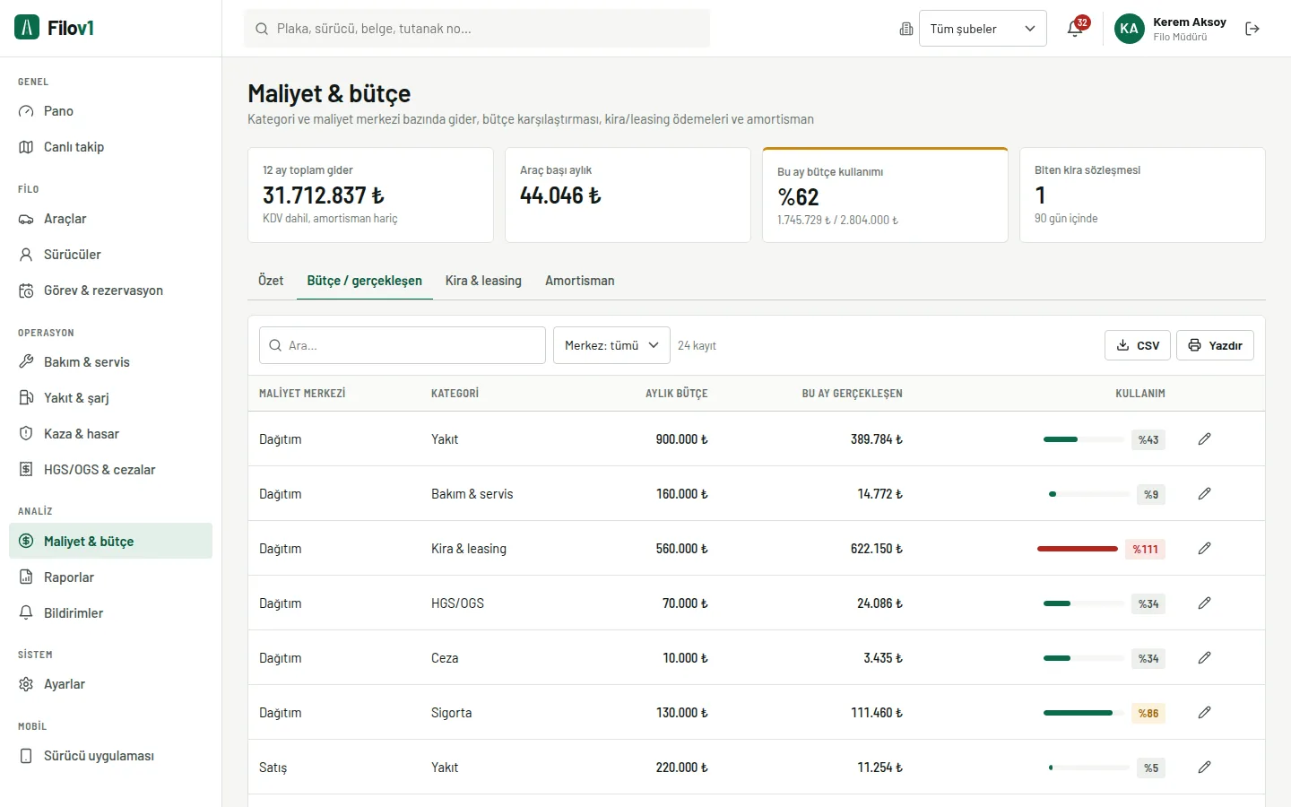1291x807 pixels.
Task: Expand the Tüm şubeler branch dropdown
Action: 983,29
